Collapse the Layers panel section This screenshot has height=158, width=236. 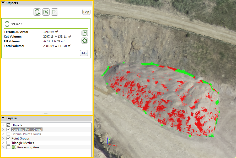coord(3,118)
